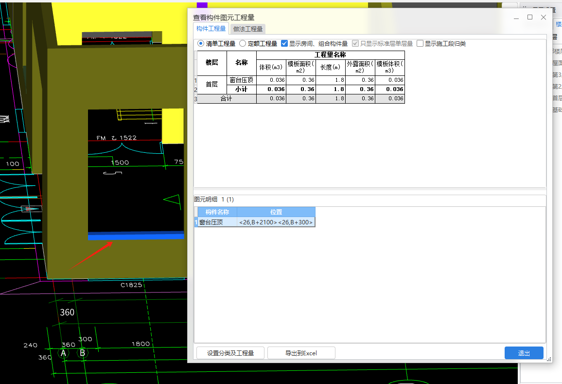
Task: Click 模板体积(m3) column header
Action: [390, 67]
